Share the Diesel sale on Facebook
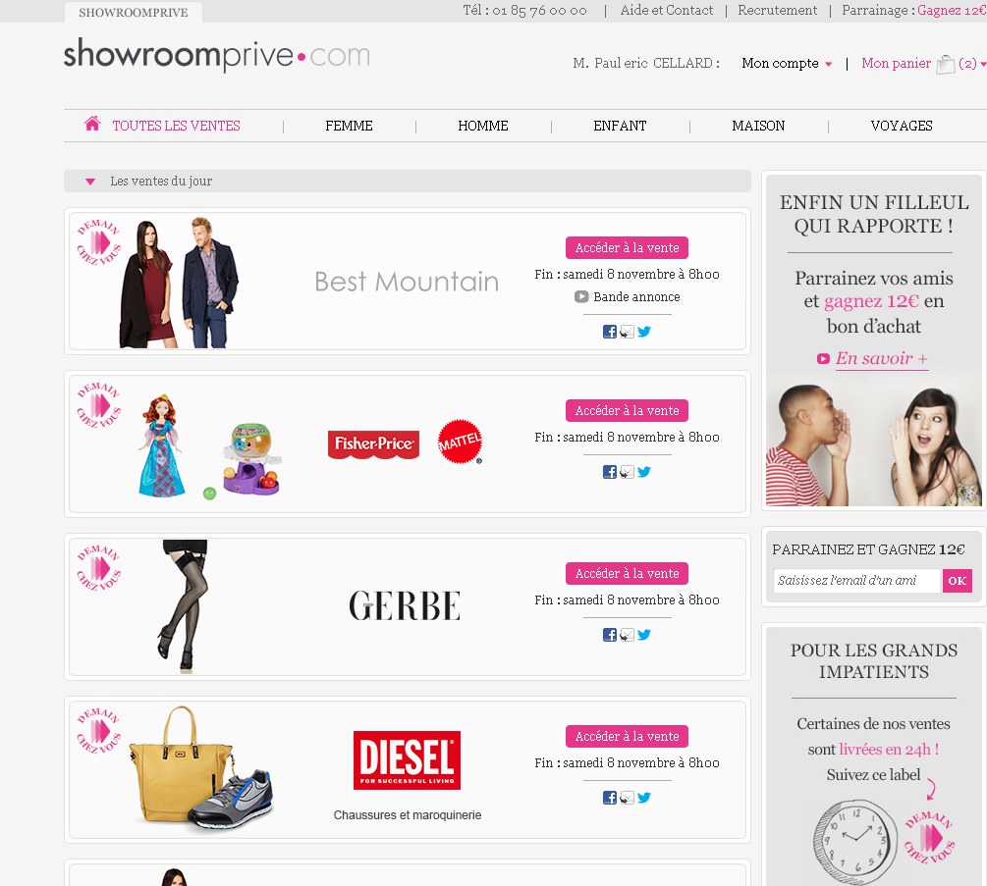 click(x=609, y=798)
